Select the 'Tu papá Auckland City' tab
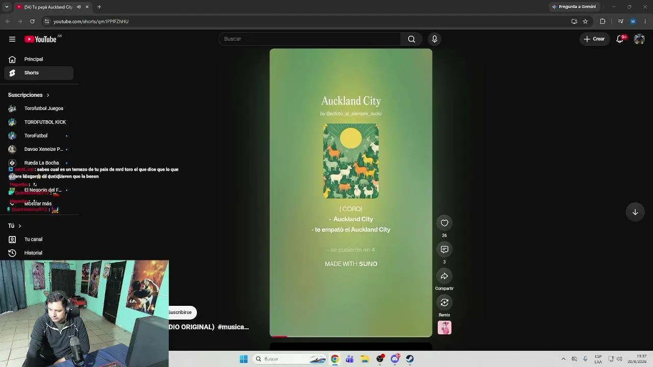 point(48,7)
